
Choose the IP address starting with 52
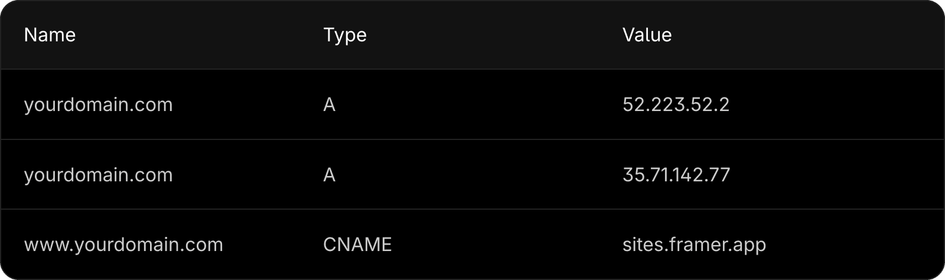point(676,105)
